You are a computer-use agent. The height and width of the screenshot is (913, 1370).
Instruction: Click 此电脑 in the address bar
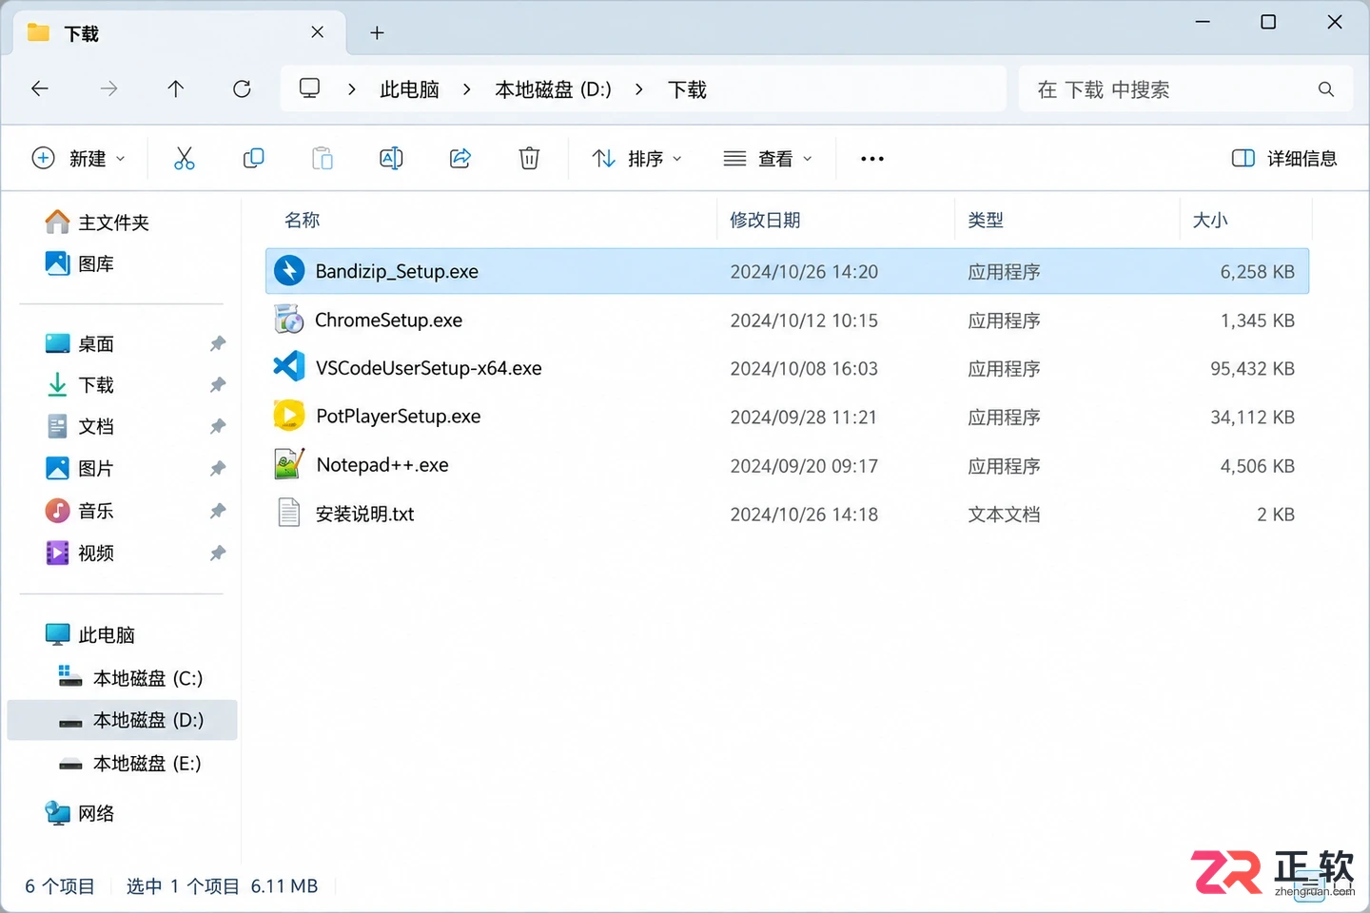click(x=409, y=89)
